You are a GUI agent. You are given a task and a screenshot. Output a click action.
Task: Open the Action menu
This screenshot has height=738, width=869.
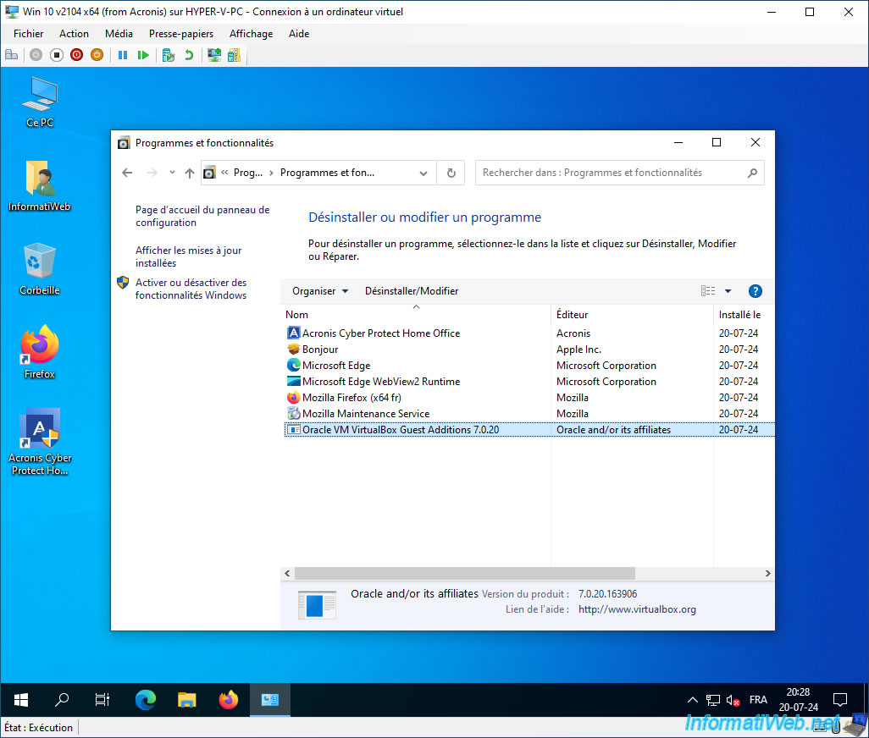click(74, 34)
